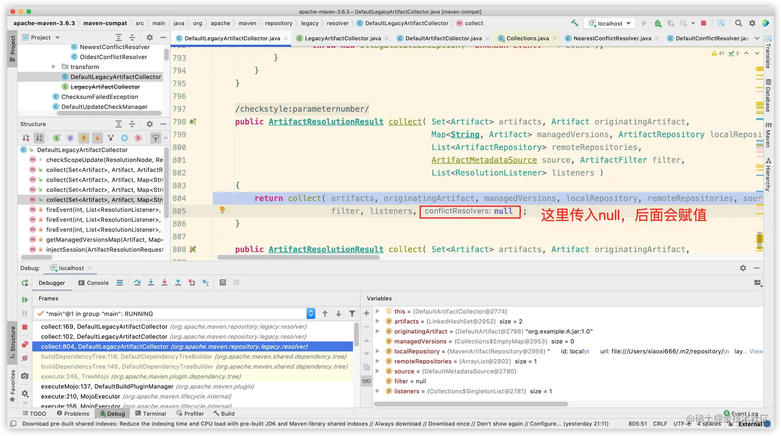This screenshot has height=436, width=781.
Task: Open the thread selector combo box
Action: pos(175,314)
